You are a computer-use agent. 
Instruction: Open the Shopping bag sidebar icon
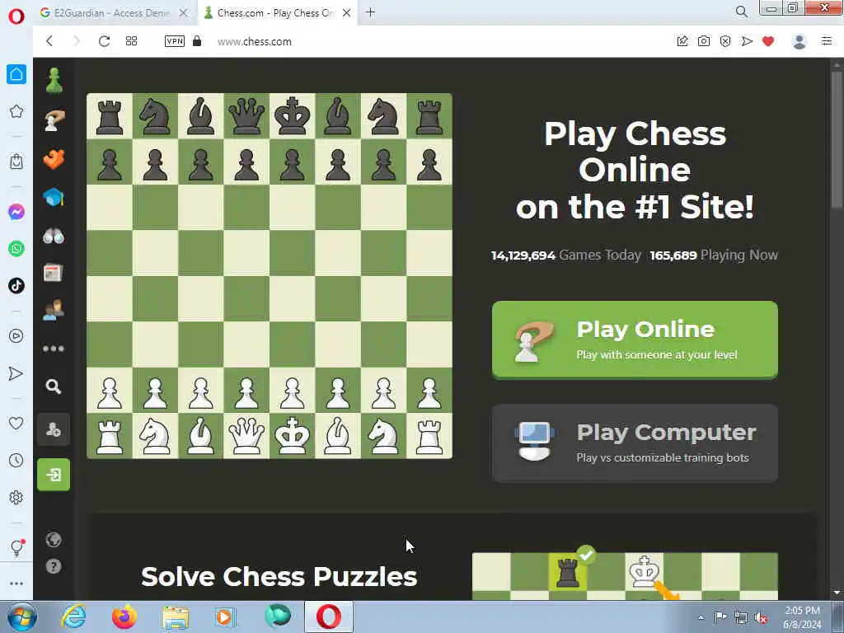click(16, 161)
